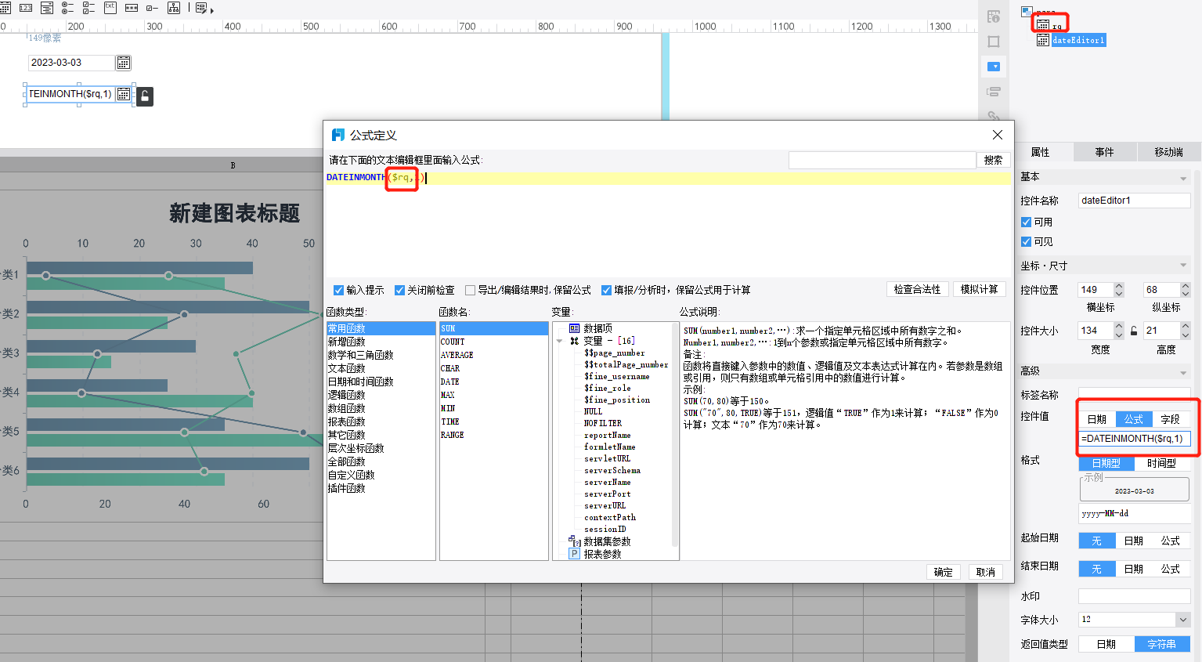Click calendar icon of rq tree node
This screenshot has height=662, width=1202.
(1043, 24)
